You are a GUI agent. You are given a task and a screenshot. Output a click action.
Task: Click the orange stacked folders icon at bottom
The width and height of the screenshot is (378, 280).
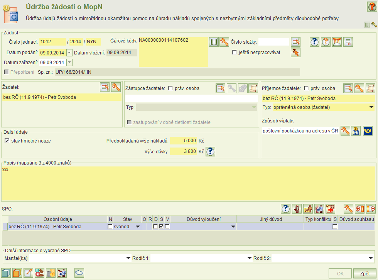tap(17, 273)
